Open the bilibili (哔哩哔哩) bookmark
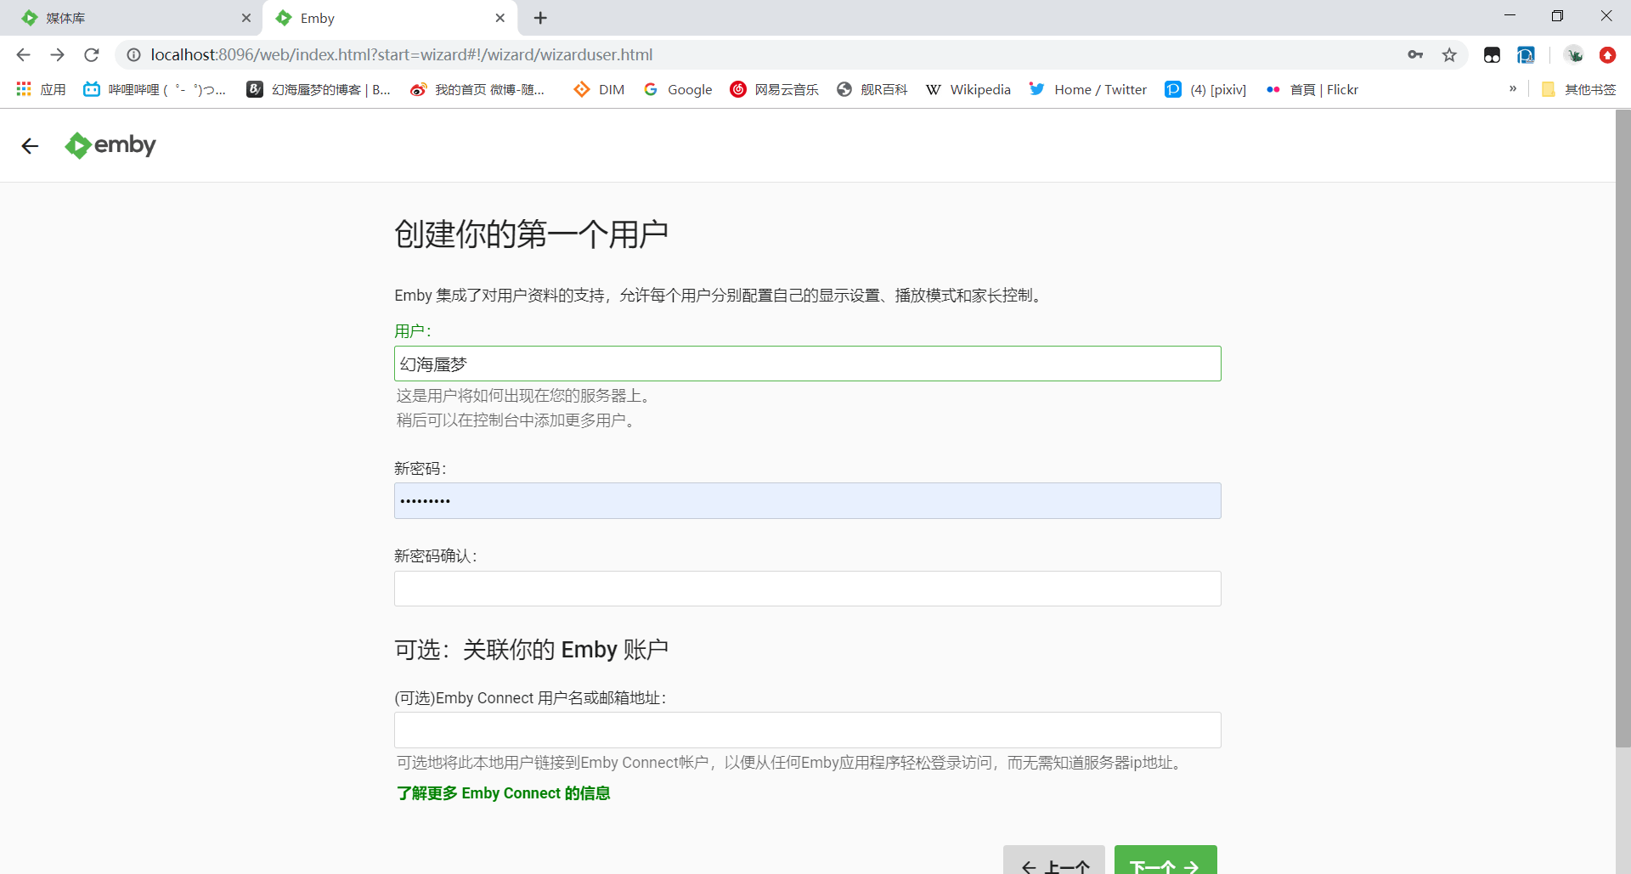1631x874 pixels. click(x=155, y=89)
